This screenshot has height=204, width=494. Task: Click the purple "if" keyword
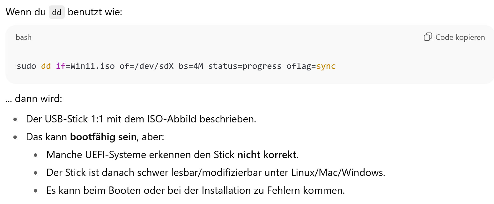coord(61,66)
